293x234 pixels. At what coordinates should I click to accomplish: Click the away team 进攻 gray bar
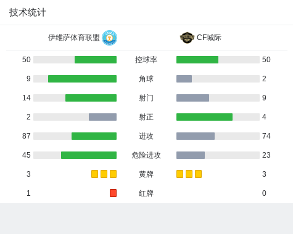196,136
